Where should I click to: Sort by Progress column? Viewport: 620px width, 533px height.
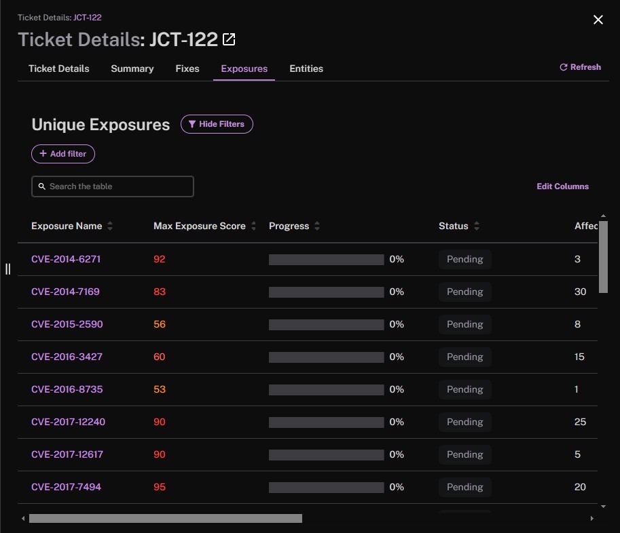point(316,226)
